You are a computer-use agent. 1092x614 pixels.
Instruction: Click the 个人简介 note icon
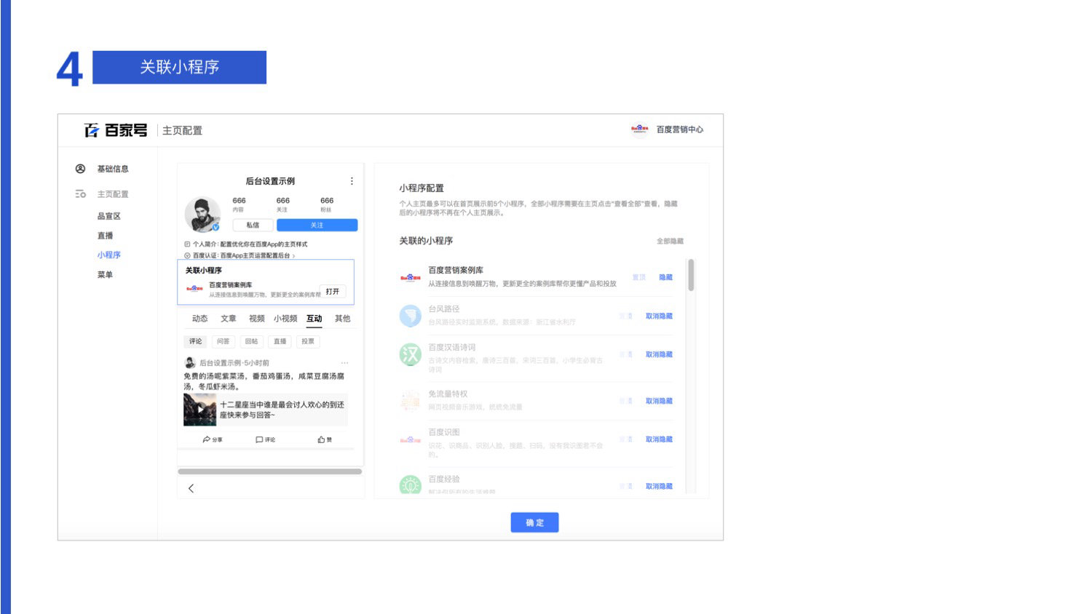pyautogui.click(x=187, y=244)
